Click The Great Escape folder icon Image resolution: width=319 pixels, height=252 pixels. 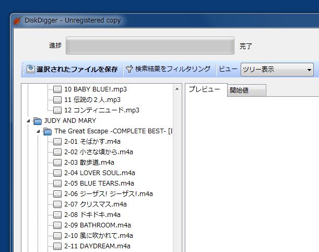click(48, 131)
